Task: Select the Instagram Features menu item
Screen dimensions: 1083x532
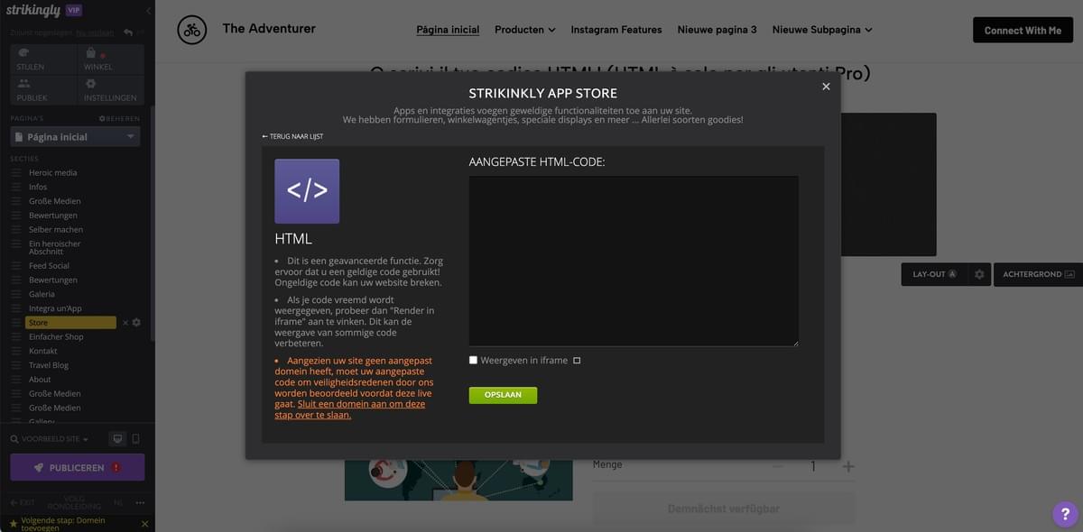Action: (x=616, y=28)
